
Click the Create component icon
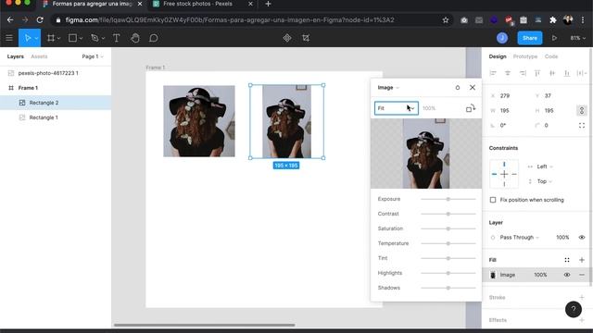point(287,38)
